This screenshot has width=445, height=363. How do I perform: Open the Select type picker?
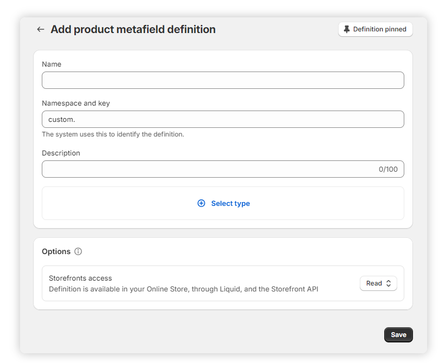pos(230,203)
